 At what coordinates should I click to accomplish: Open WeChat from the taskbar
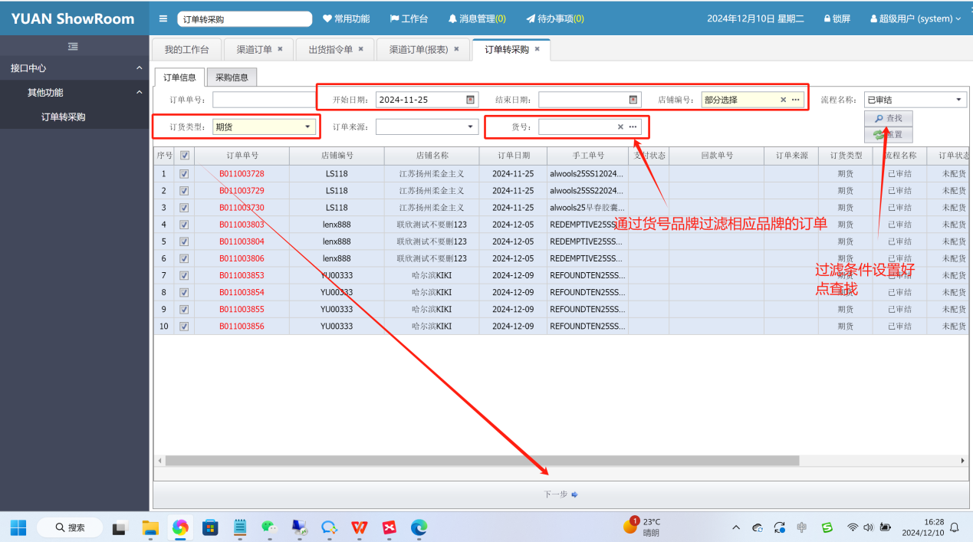click(269, 527)
